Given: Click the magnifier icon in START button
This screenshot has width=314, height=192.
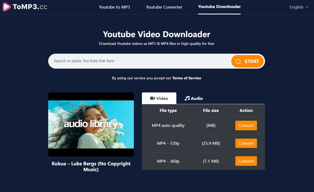Looking at the screenshot, I should pos(238,62).
